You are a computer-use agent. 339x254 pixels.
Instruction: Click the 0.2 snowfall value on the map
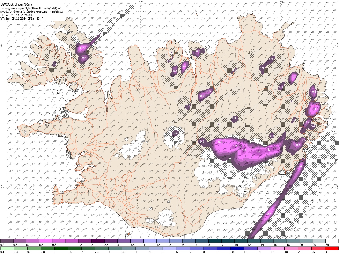tap(235, 70)
